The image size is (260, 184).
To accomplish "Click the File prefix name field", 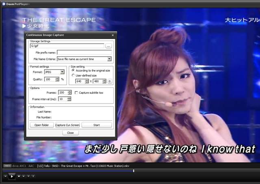I will point(84,52).
